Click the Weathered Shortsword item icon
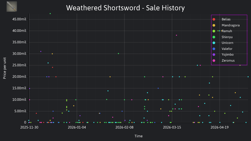Viewport: 251px width, 141px height. point(12,7)
